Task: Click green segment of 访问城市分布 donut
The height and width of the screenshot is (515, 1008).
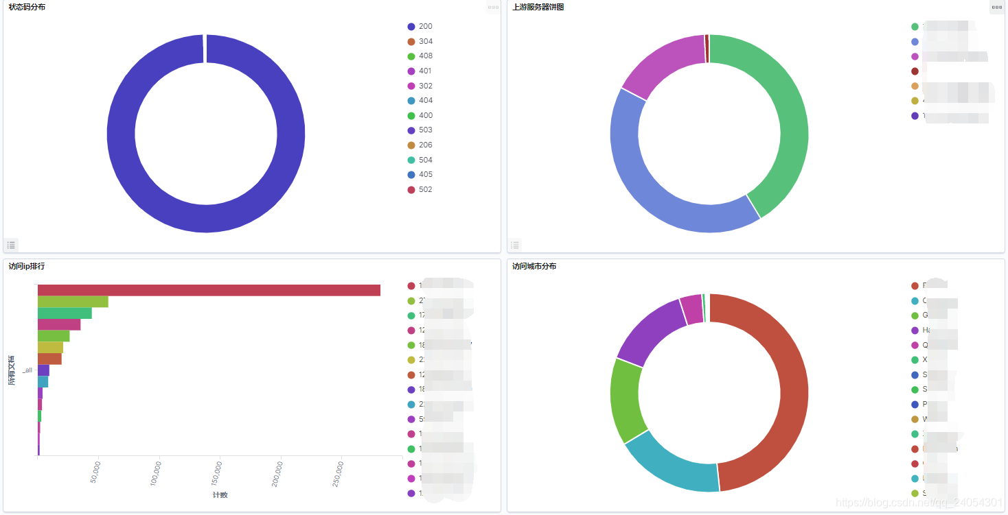Action: [x=623, y=401]
